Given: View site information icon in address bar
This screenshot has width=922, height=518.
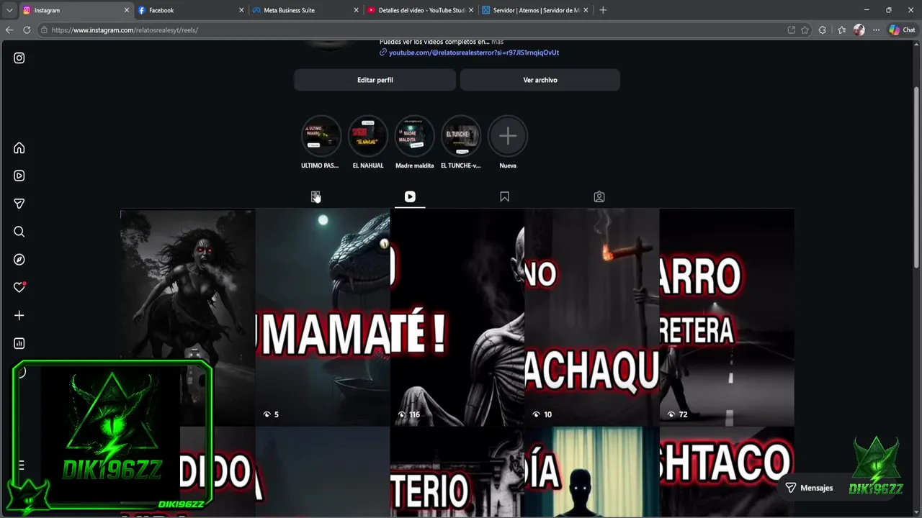Looking at the screenshot, I should [44, 30].
